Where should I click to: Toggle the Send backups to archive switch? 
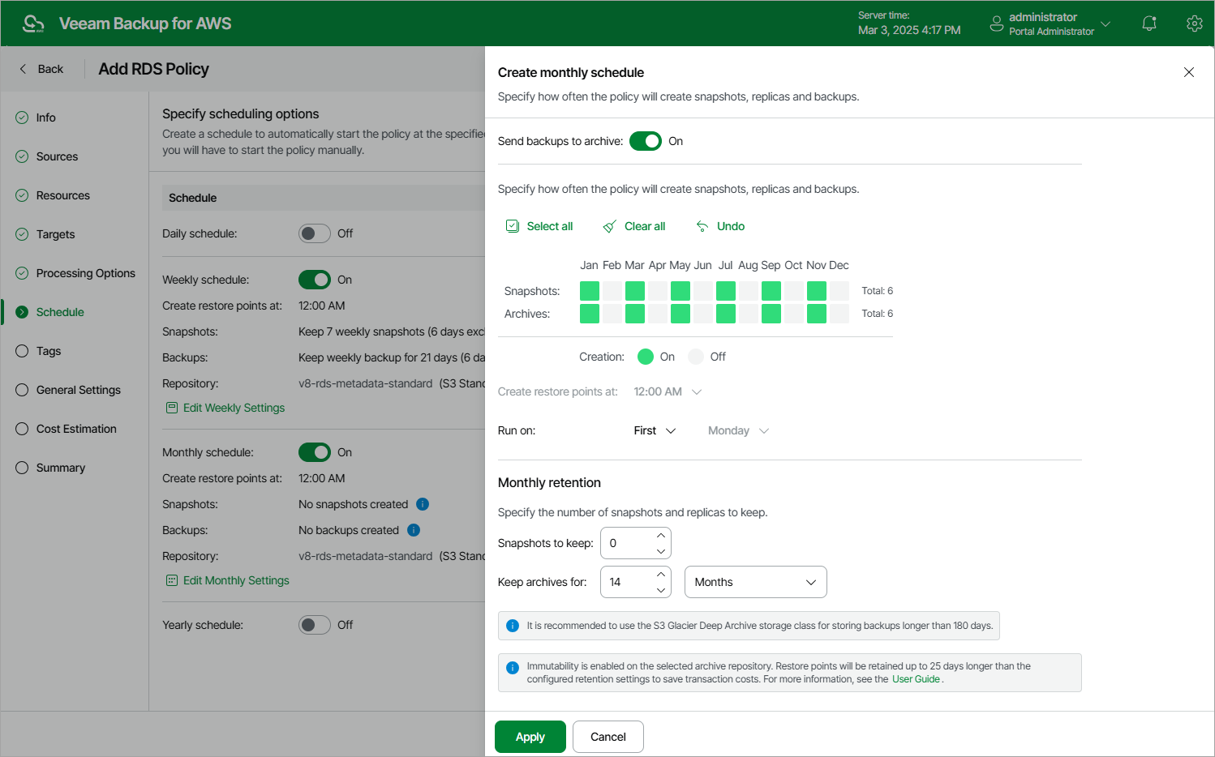tap(646, 141)
